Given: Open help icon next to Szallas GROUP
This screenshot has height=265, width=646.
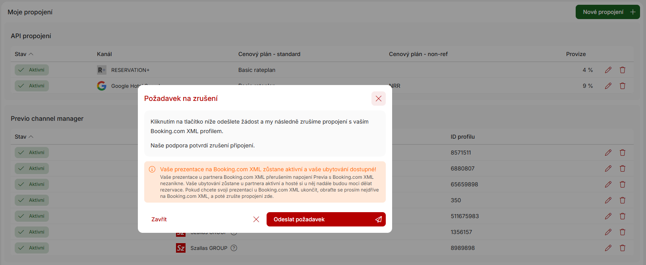Looking at the screenshot, I should point(234,248).
